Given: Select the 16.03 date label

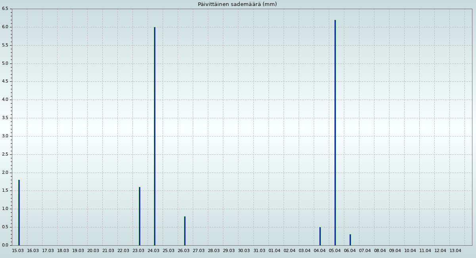Looking at the screenshot, I should pyautogui.click(x=33, y=251).
